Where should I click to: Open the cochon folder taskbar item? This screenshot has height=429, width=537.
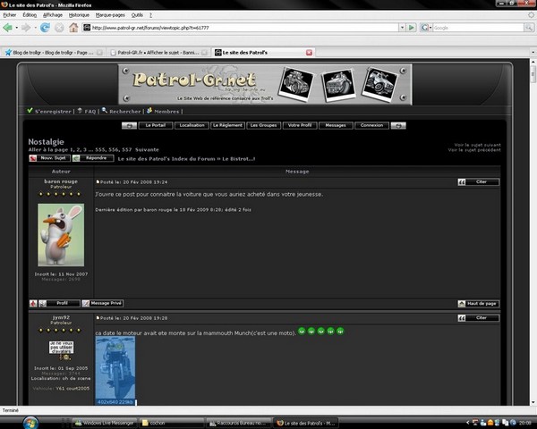coord(173,423)
